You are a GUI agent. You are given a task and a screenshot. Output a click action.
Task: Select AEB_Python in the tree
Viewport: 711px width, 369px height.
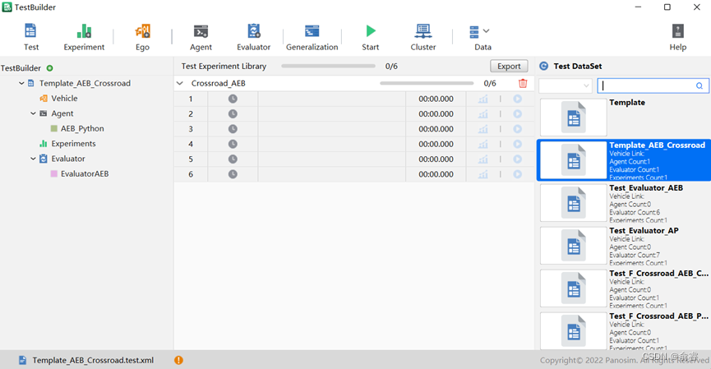82,129
